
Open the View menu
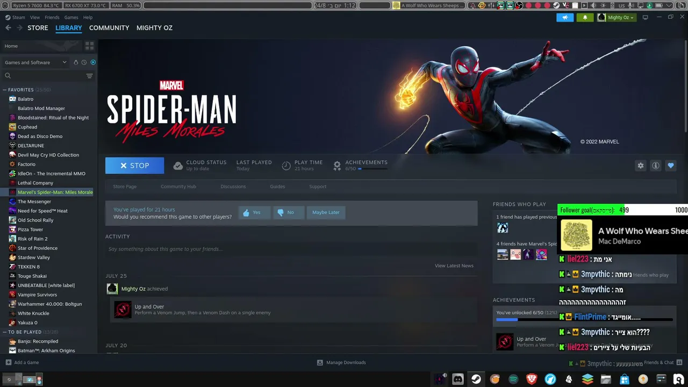[35, 17]
